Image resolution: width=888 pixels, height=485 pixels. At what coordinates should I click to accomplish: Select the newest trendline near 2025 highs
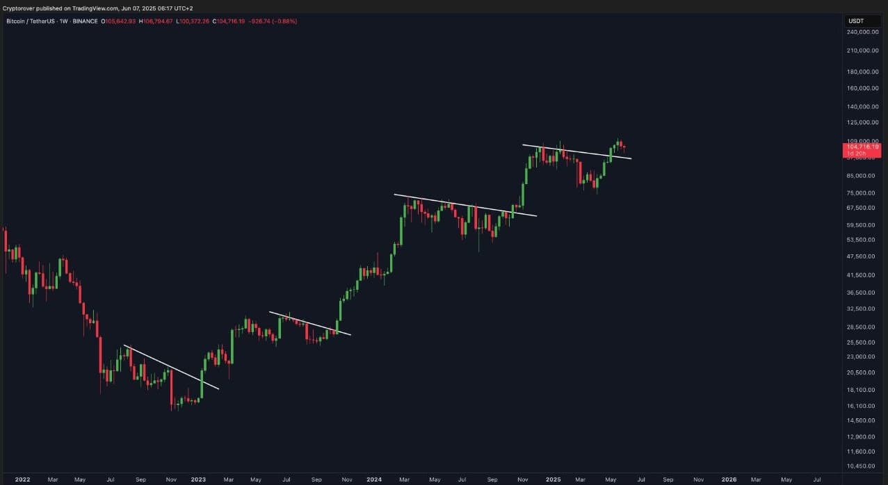pos(576,151)
